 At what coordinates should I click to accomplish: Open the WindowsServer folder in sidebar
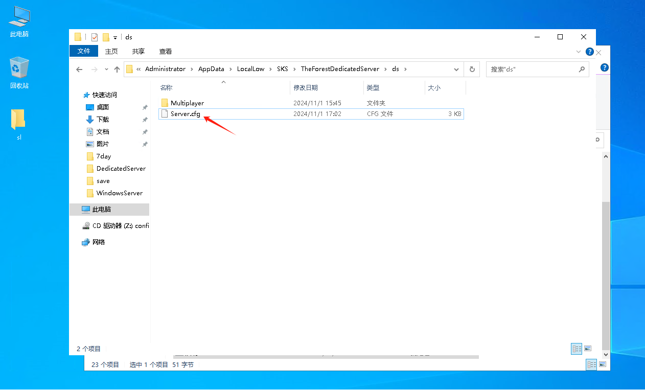point(120,193)
